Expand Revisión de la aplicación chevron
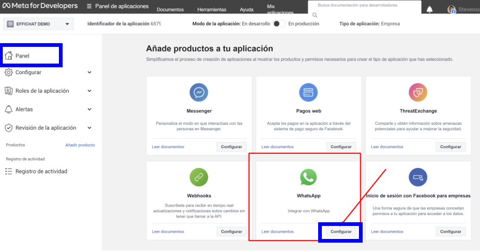This screenshot has width=480, height=251. coord(90,128)
